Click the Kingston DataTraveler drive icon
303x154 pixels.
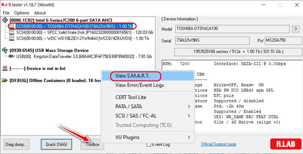click(12, 56)
